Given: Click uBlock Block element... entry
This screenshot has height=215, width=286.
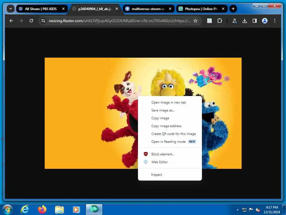Looking at the screenshot, I should (x=170, y=154).
